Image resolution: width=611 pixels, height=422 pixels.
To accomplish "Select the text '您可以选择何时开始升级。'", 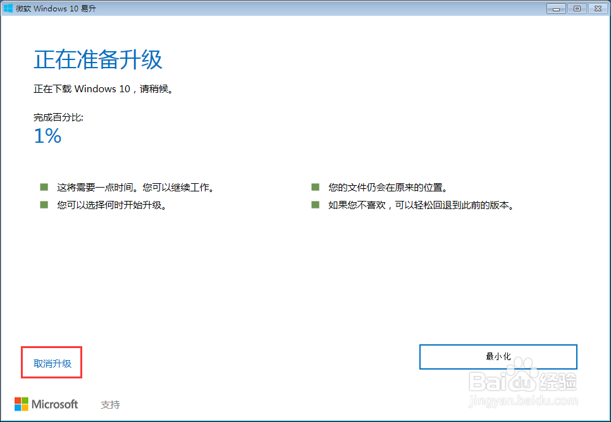I will [x=111, y=205].
